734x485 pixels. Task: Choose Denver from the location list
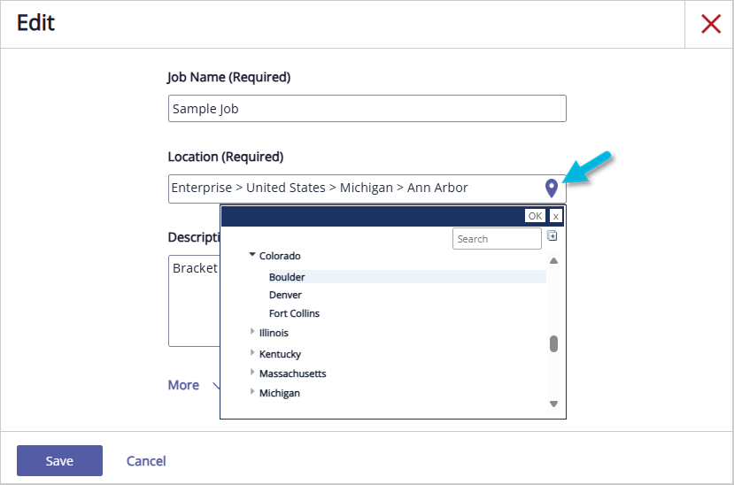285,295
